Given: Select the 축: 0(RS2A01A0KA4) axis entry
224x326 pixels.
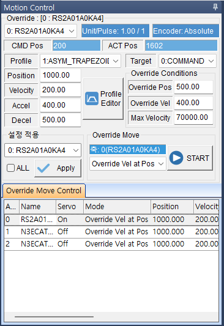Looking at the screenshot, I should tap(127, 149).
